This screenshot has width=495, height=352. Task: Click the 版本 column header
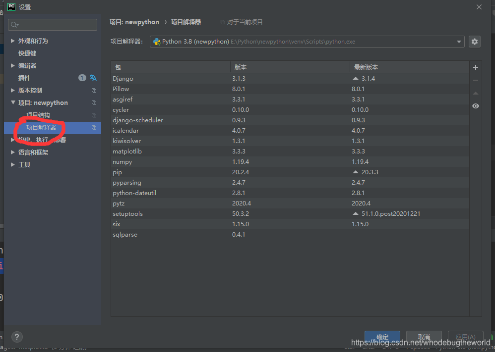click(290, 67)
